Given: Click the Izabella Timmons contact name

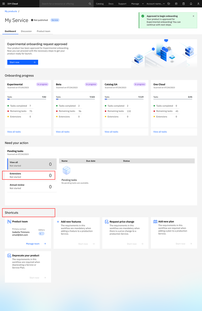Looking at the screenshot, I should (x=21, y=232).
